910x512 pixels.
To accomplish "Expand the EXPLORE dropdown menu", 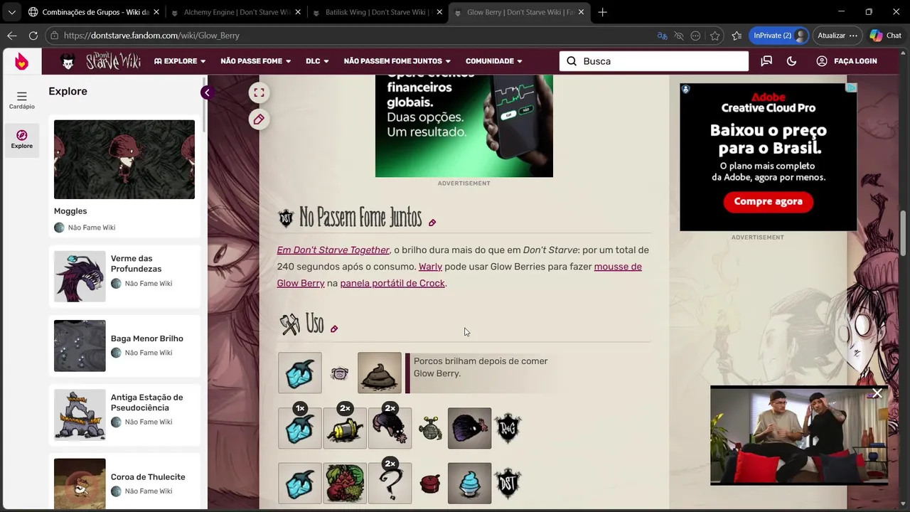I will (180, 61).
